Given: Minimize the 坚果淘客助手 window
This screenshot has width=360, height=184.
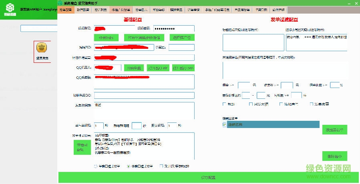Looking at the screenshot, I should (x=349, y=3).
